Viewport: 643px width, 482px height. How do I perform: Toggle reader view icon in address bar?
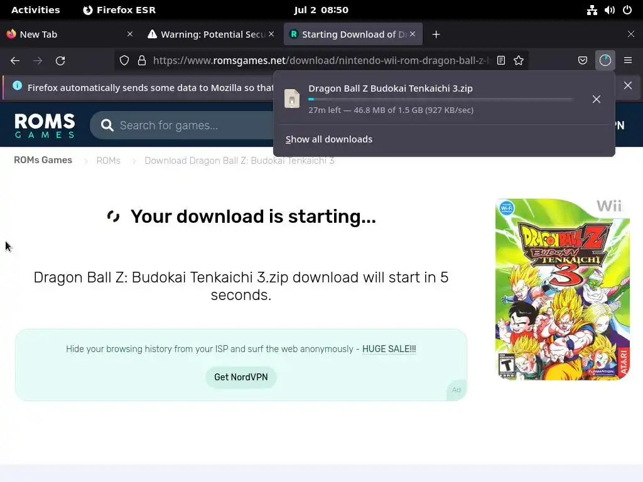500,61
